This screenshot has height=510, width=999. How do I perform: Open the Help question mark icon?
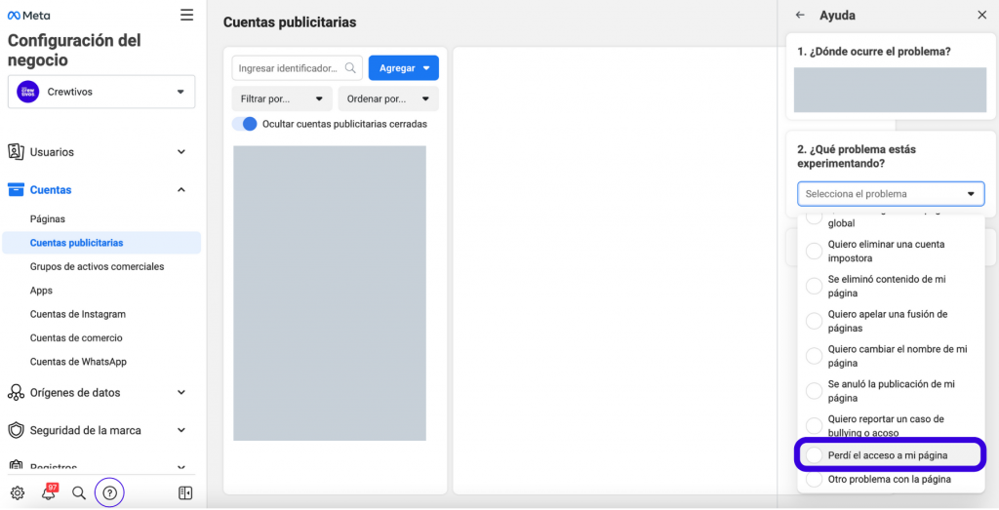coord(110,493)
